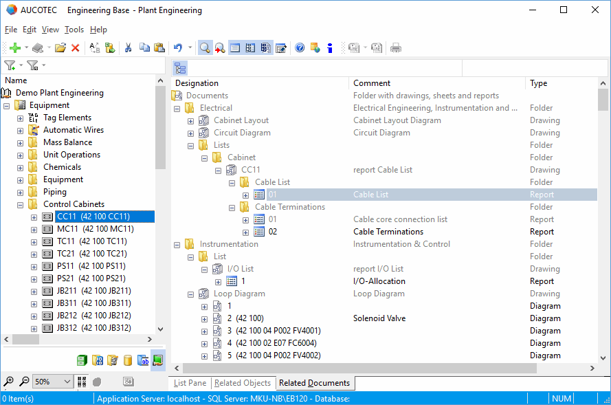Screen dimensions: 611x405
Task: Toggle the magnifier Search toolbar button
Action: [205, 48]
